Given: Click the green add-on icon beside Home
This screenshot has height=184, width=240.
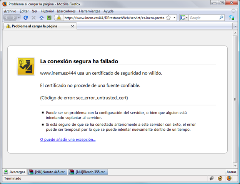Looking at the screenshot, I should tap(49, 18).
